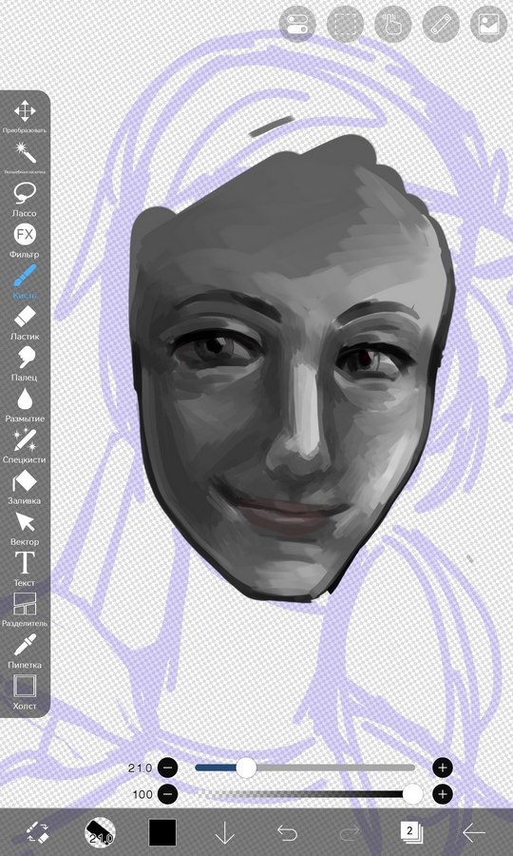Collapse toolbar with the down arrow
The height and width of the screenshot is (856, 513).
[x=224, y=833]
